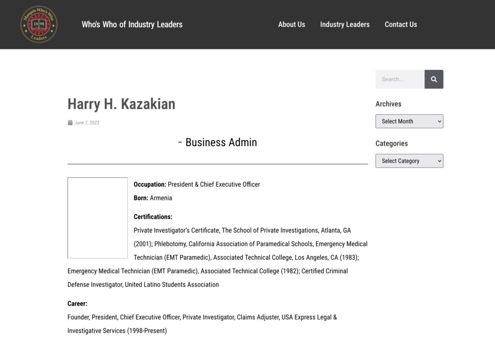Click the Career label text
The width and height of the screenshot is (495, 339).
(77, 304)
